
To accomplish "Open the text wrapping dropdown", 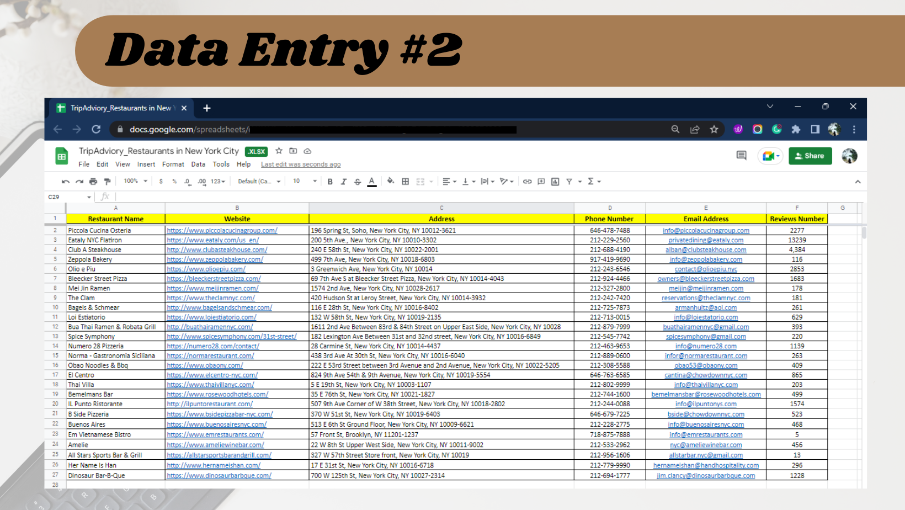I will pos(487,181).
